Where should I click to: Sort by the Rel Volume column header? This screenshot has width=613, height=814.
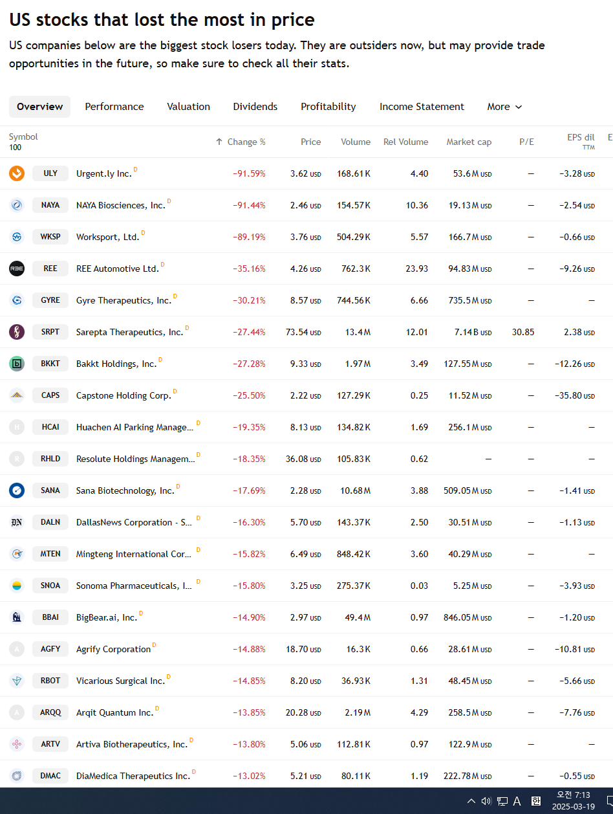coord(405,142)
